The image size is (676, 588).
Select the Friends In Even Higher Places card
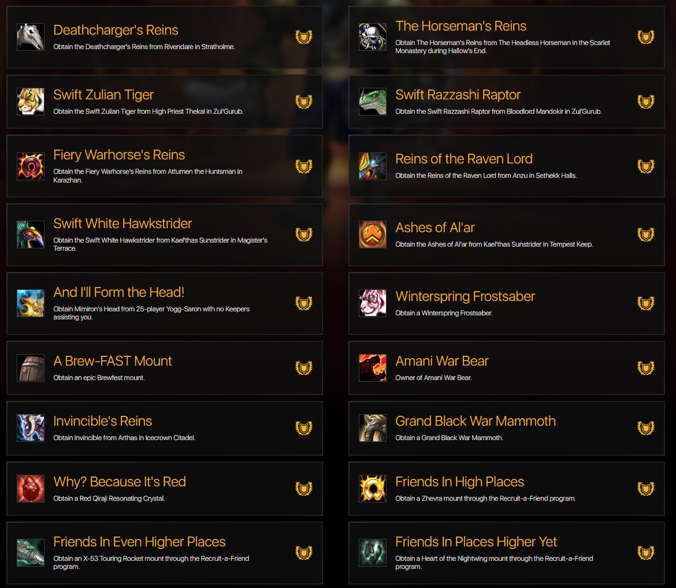pyautogui.click(x=165, y=553)
